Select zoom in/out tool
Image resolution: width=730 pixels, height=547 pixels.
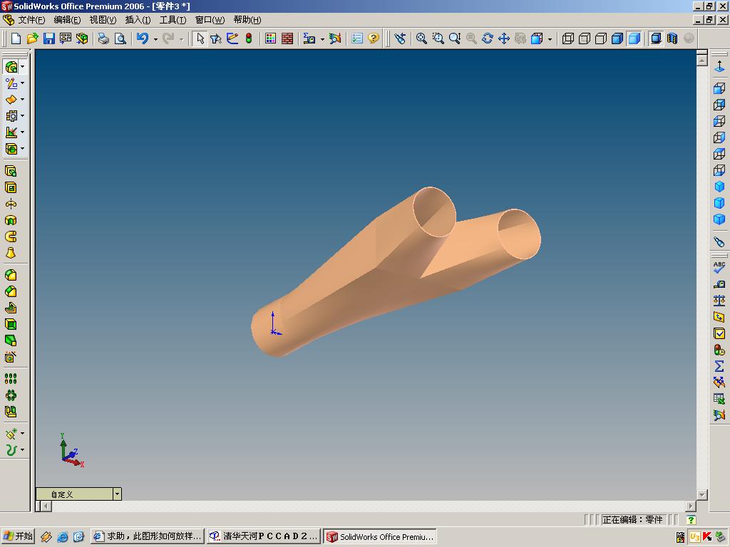(455, 38)
